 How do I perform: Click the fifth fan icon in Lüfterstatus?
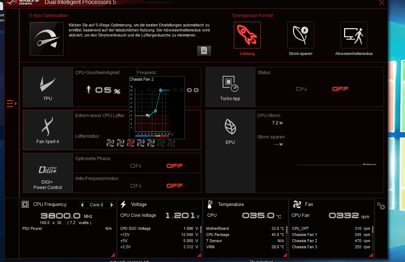(151, 143)
